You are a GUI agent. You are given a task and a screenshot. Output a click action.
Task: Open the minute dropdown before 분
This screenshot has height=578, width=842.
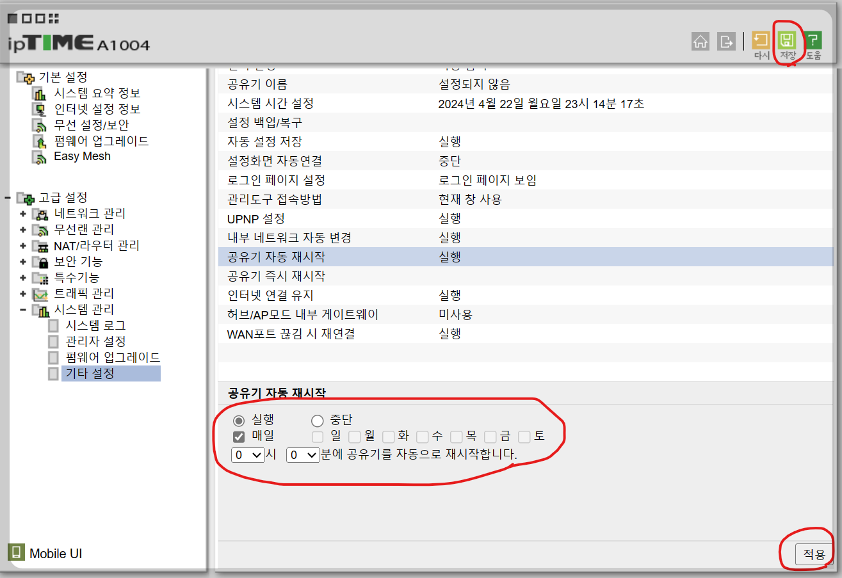(302, 455)
